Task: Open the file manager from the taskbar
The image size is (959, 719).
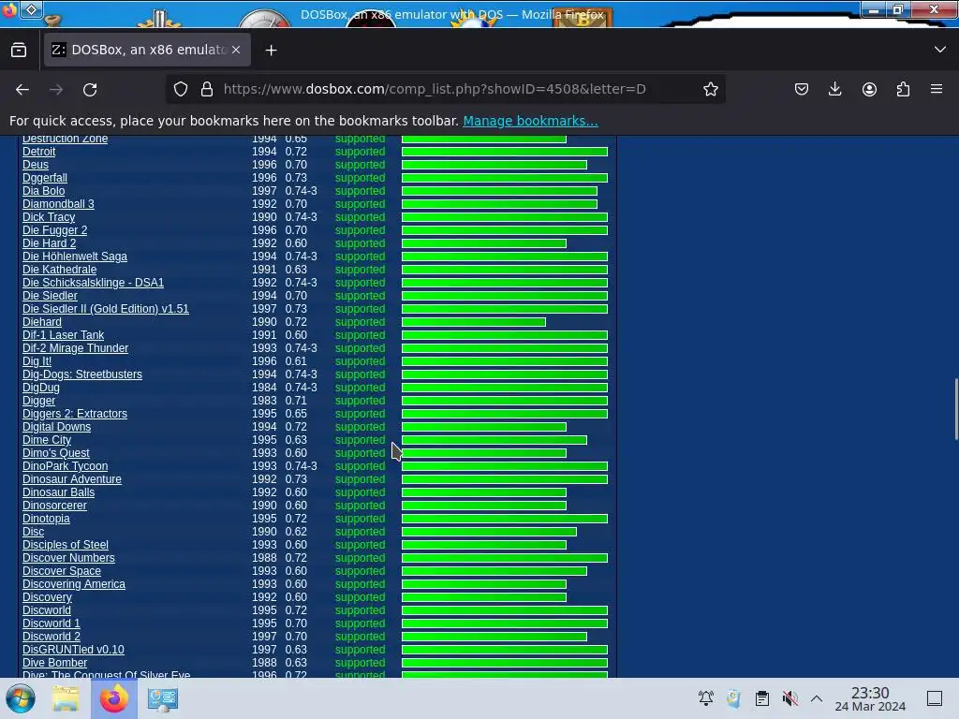Action: click(66, 698)
